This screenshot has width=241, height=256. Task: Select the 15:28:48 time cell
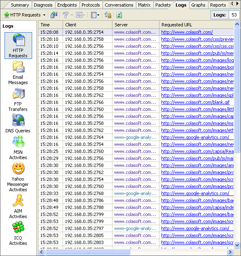tap(51, 200)
